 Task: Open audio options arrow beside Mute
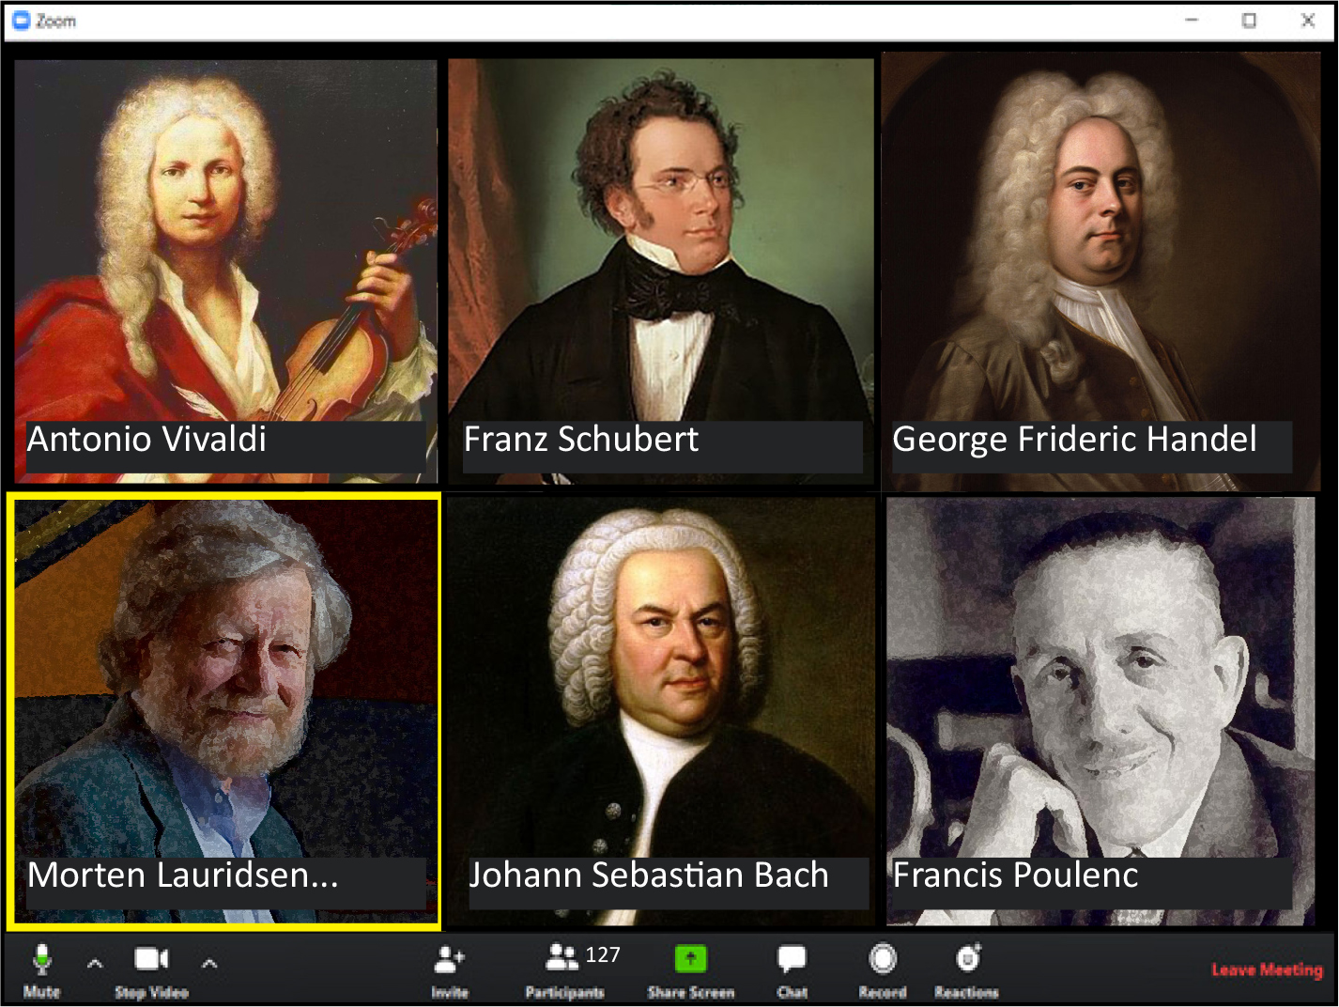95,963
